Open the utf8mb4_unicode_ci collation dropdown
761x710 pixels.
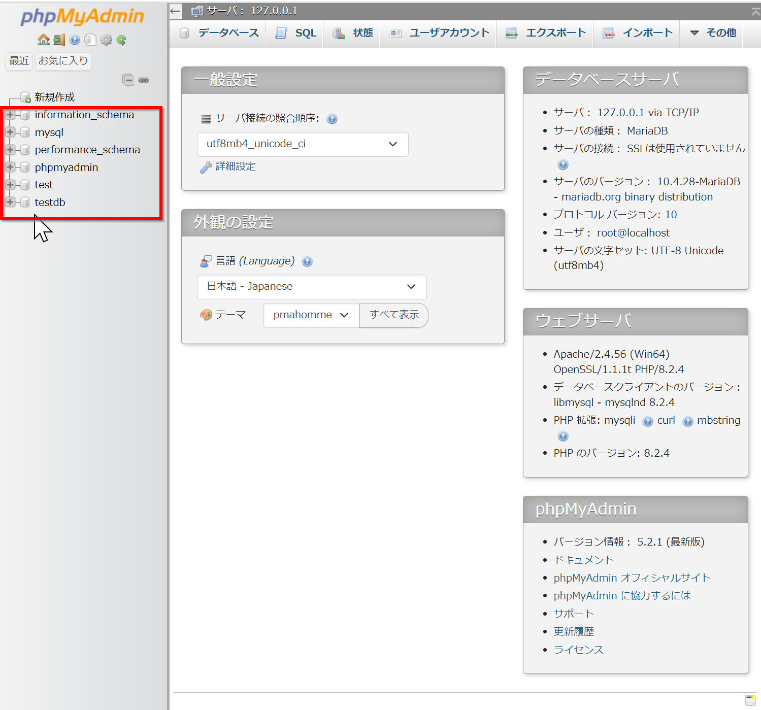[303, 144]
